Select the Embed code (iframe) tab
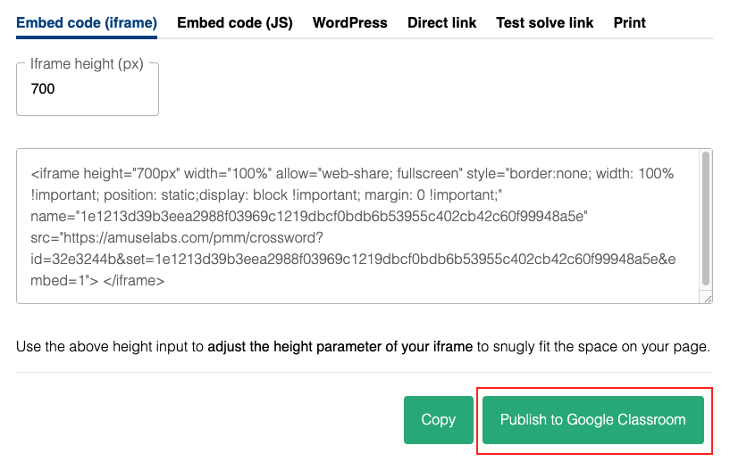The width and height of the screenshot is (730, 470). [x=87, y=23]
